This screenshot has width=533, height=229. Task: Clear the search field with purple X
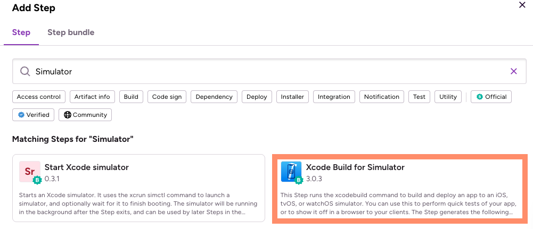click(514, 71)
